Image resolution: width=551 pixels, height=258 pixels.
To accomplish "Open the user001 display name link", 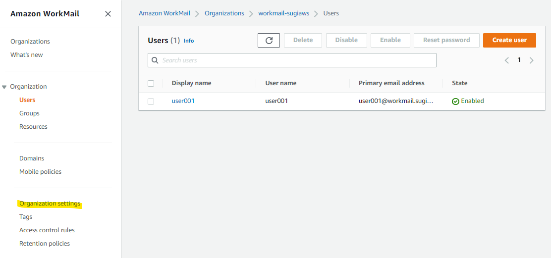I will click(x=183, y=101).
